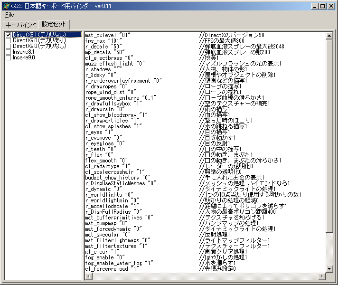Uncheck the DirectX8.1 preset checkbox

coord(8,35)
